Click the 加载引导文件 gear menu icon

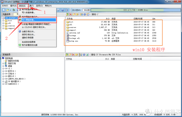pyautogui.click(x=20, y=32)
